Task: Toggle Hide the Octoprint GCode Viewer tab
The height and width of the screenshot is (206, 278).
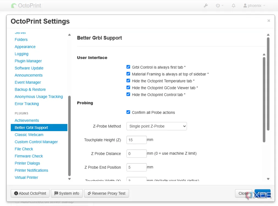Action: tap(128, 88)
